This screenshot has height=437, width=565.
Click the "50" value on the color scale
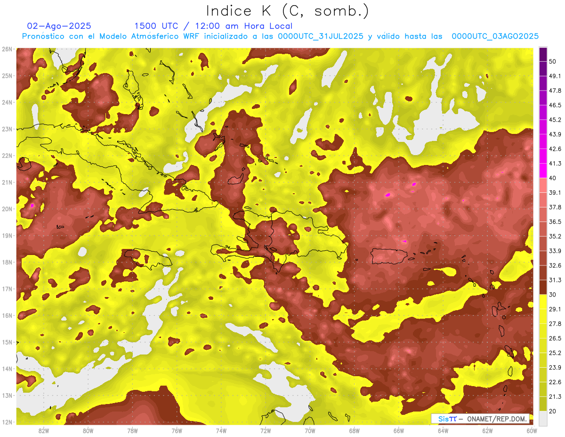pyautogui.click(x=553, y=62)
